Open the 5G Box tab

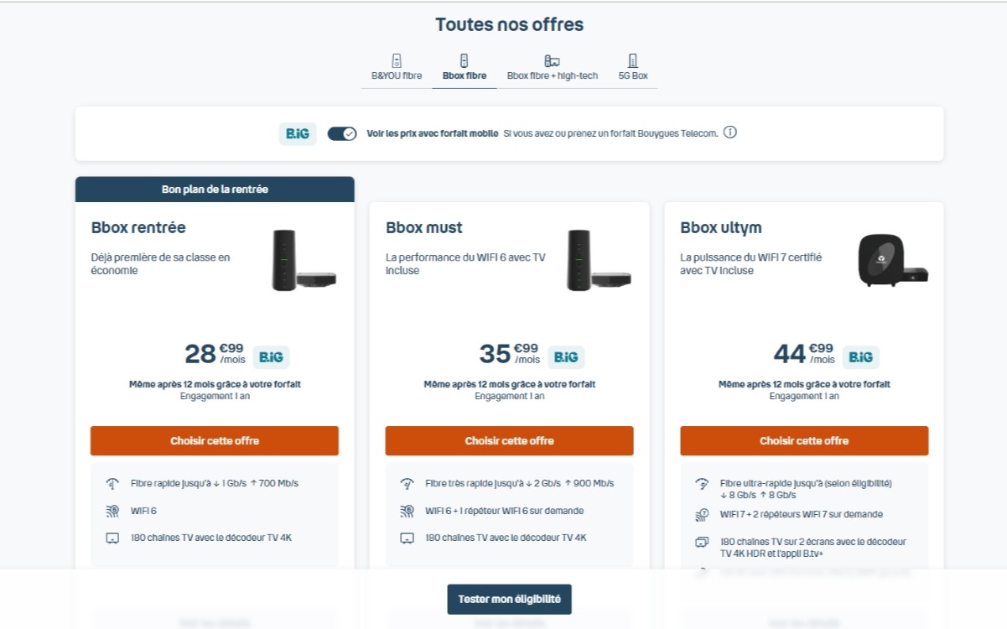coord(631,66)
